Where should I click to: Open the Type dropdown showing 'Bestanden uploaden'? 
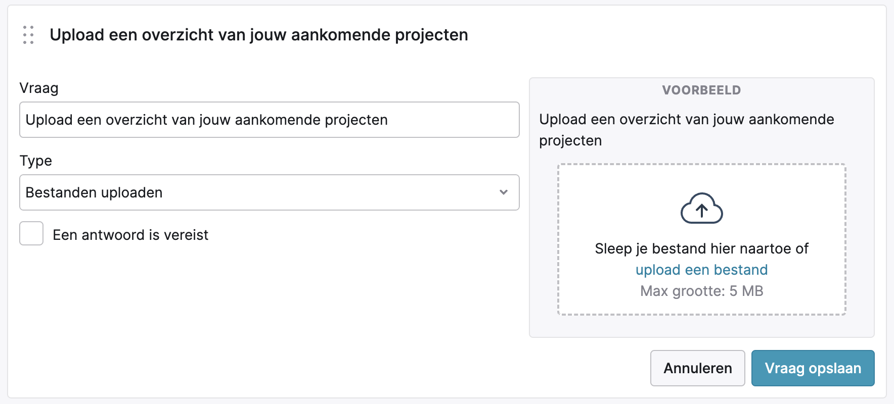[x=269, y=192]
